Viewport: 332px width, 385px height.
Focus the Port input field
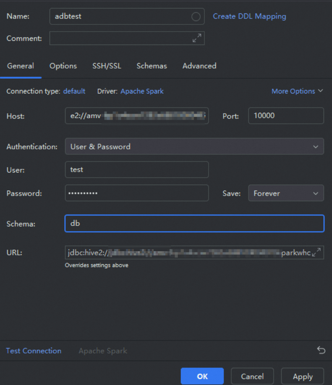(x=286, y=116)
